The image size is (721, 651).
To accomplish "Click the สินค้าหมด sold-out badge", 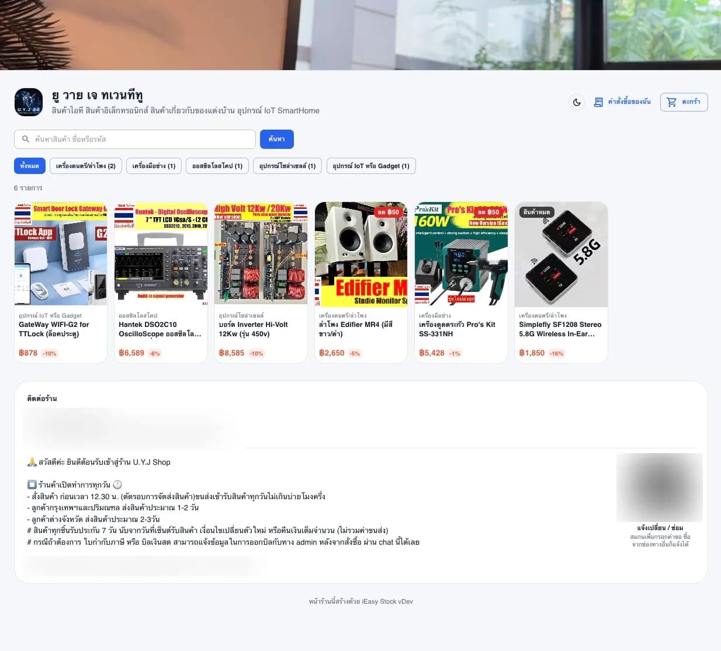I will pyautogui.click(x=536, y=213).
